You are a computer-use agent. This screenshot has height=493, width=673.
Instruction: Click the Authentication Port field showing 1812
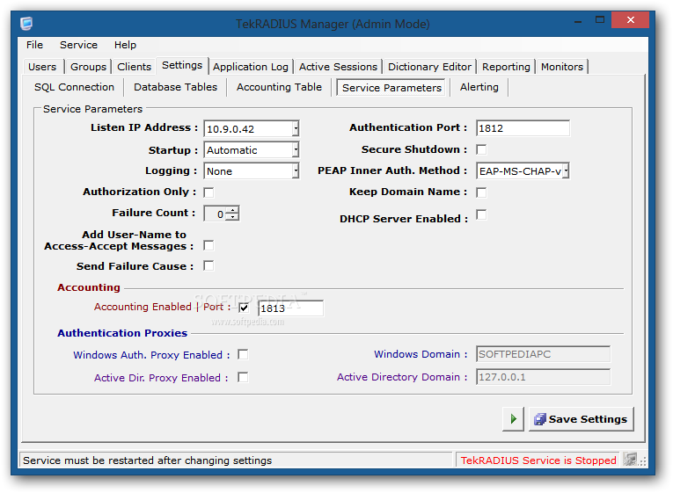click(523, 128)
